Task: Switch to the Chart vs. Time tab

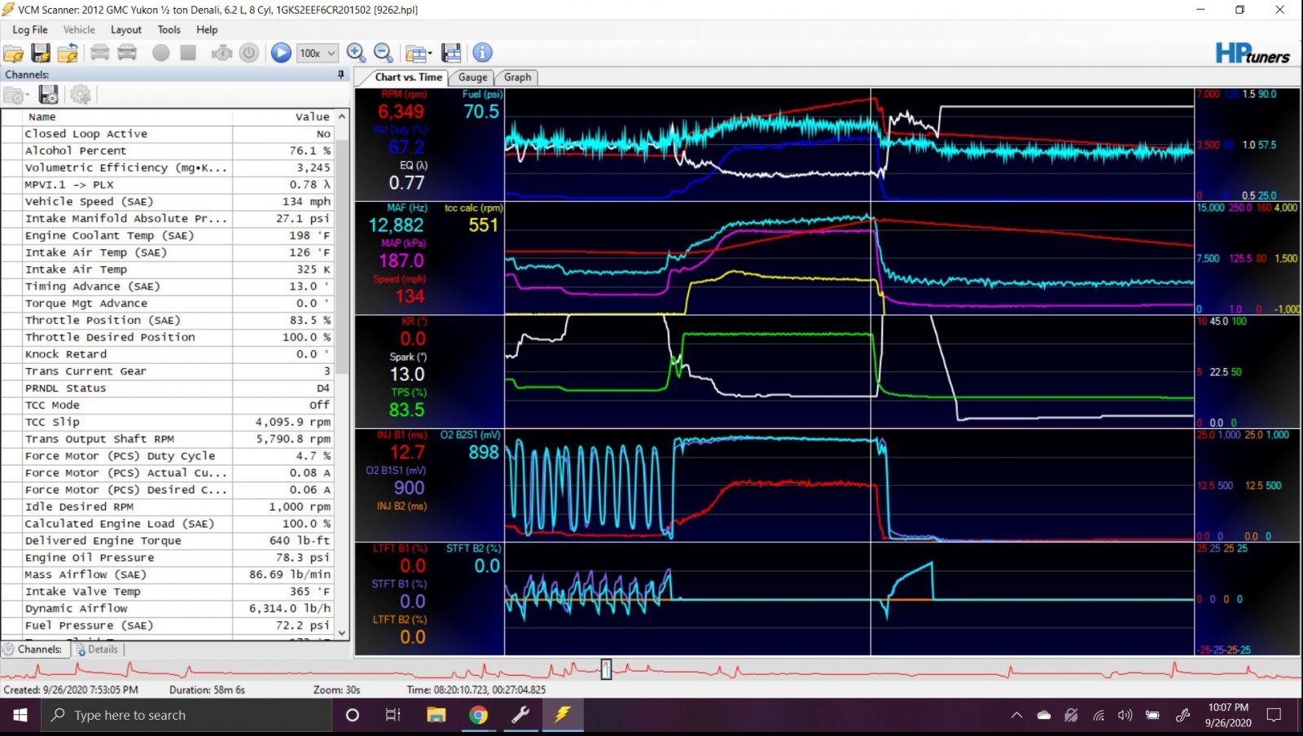Action: tap(408, 77)
